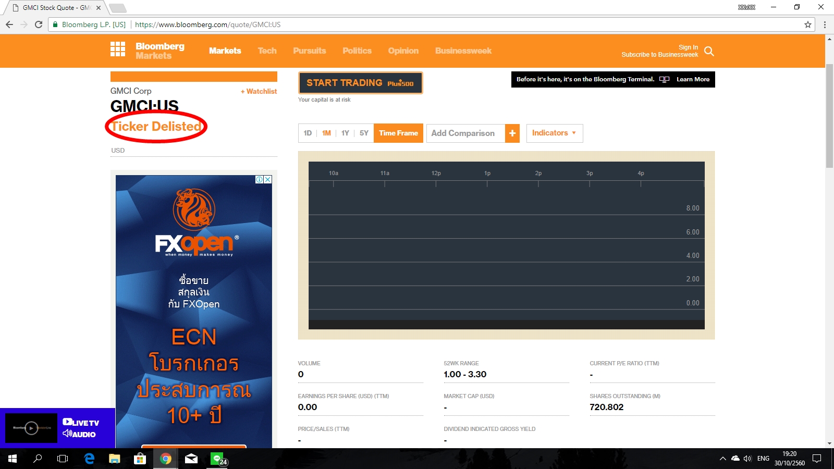834x469 pixels.
Task: Launch Microsoft Edge from taskbar
Action: pos(89,459)
